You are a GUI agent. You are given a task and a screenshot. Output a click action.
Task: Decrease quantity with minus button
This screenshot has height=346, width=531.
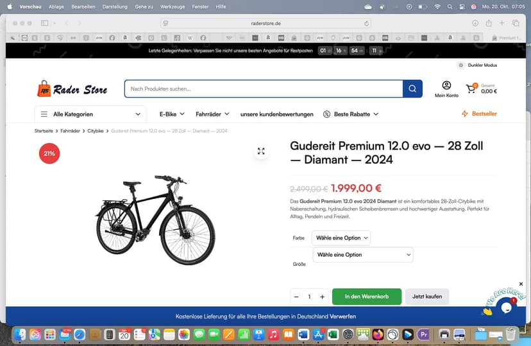[x=296, y=297]
